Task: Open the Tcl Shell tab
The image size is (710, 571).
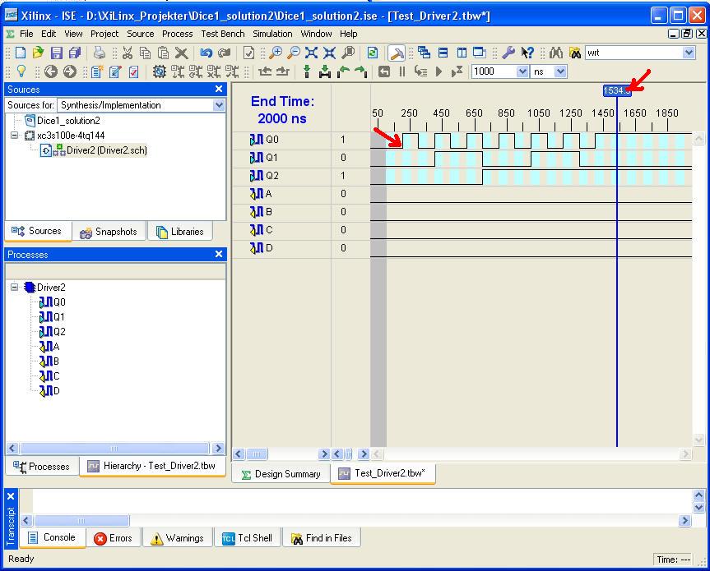Action: 248,538
